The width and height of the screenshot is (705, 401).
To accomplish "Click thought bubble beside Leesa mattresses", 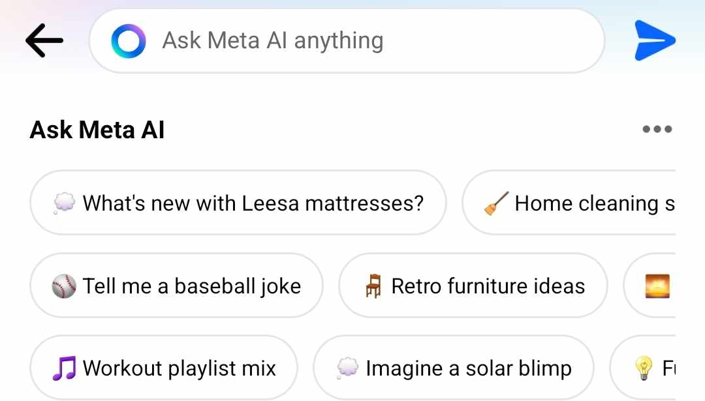I will coord(64,204).
